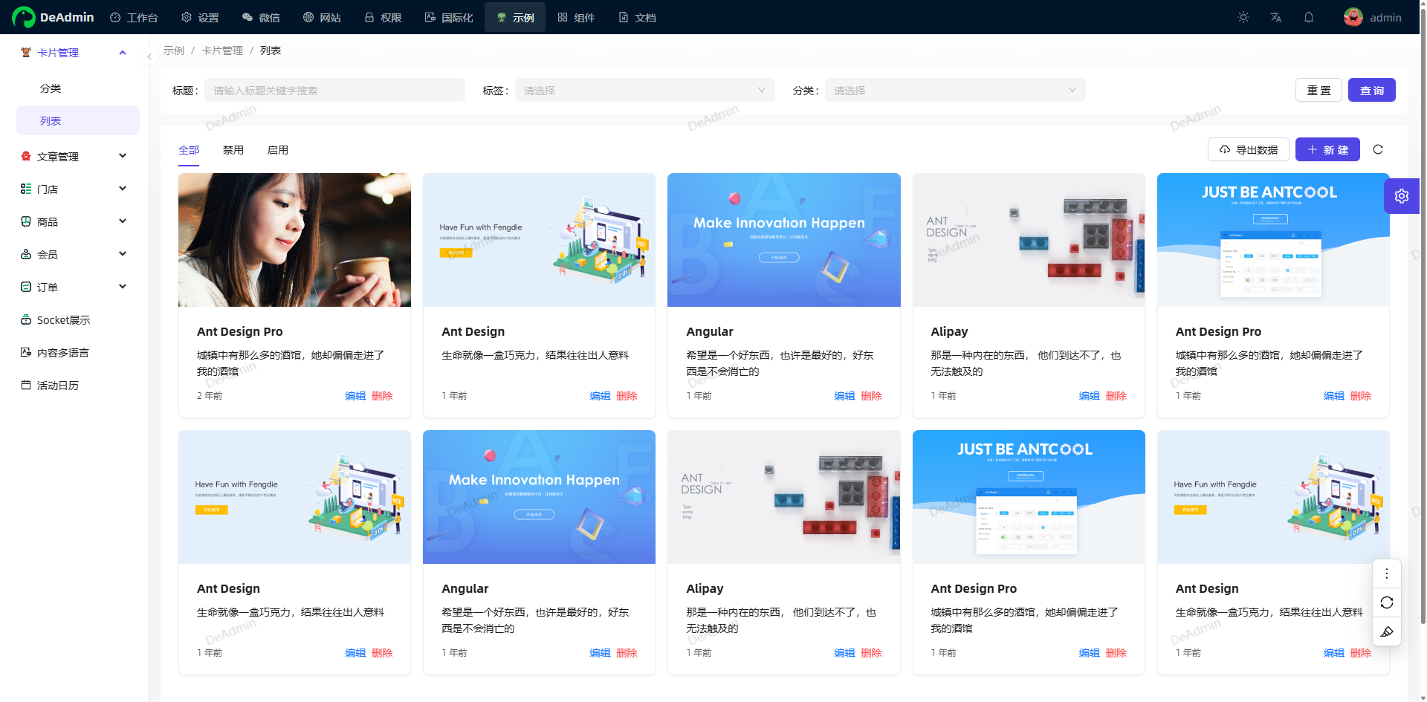Open the 组件 top menu item
The image size is (1427, 702).
[x=577, y=17]
